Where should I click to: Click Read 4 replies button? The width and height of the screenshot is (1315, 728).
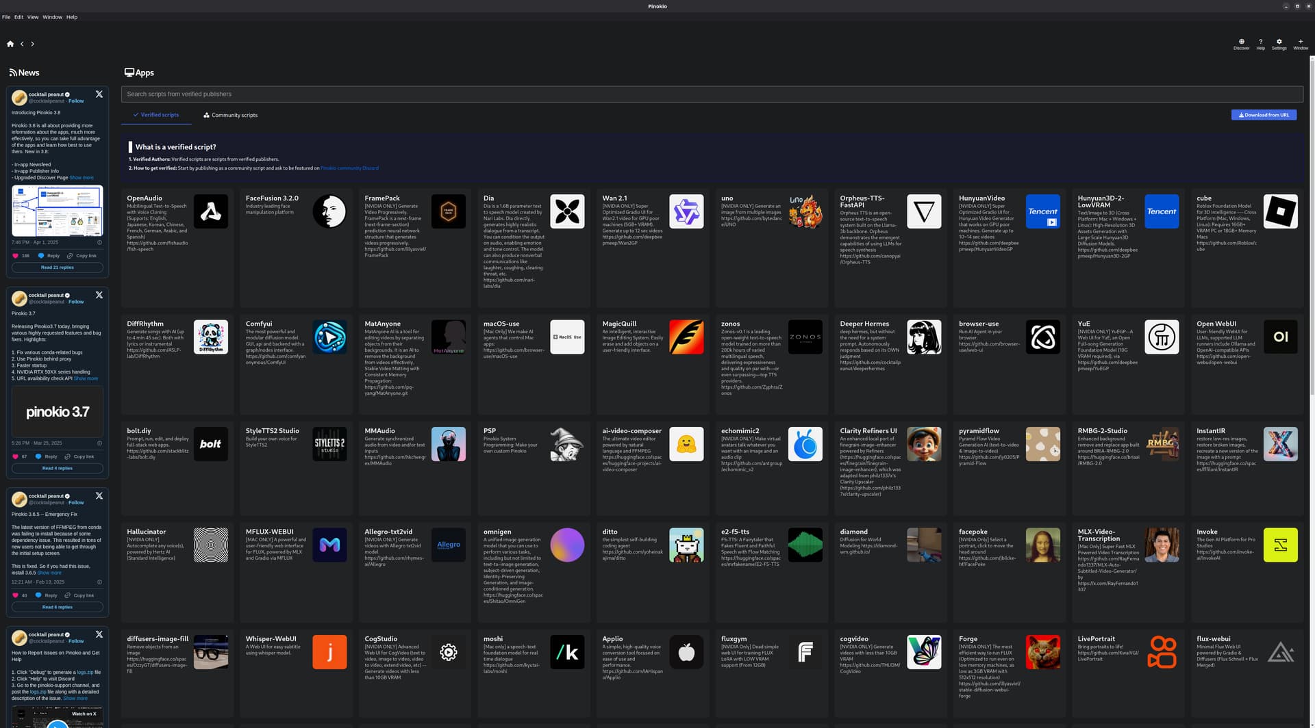[x=58, y=469]
